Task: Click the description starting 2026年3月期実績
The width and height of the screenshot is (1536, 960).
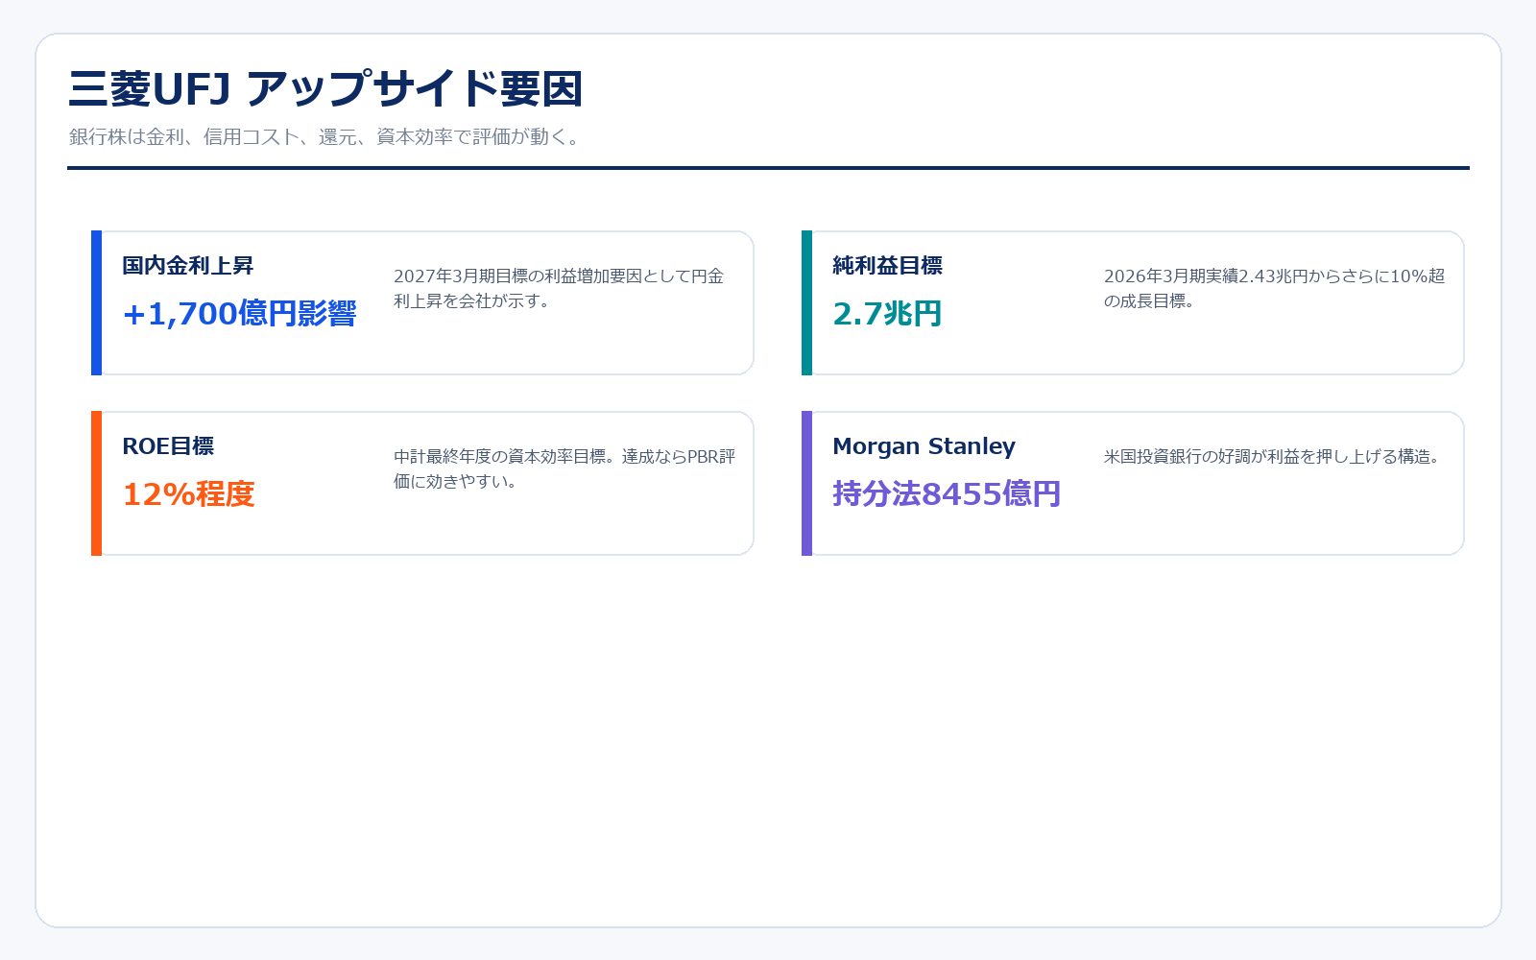Action: point(1274,288)
